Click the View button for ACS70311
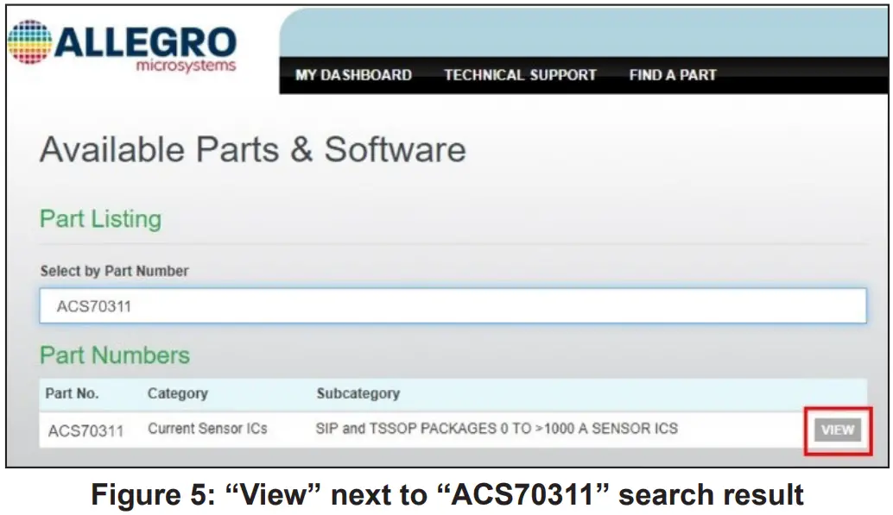The height and width of the screenshot is (515, 893). (838, 430)
